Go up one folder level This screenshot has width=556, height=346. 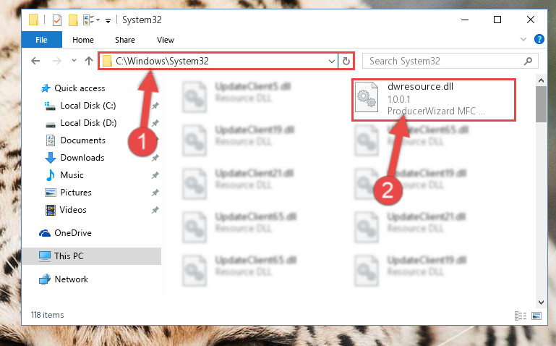[89, 61]
